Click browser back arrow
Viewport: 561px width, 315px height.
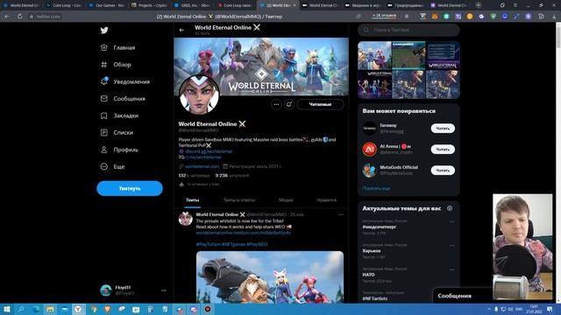7,17
